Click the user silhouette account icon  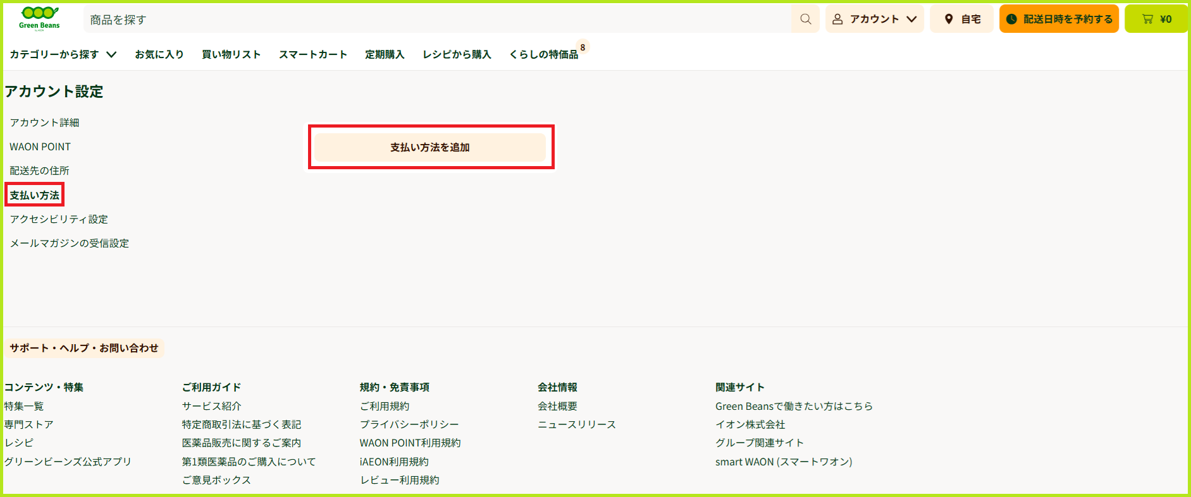point(837,19)
